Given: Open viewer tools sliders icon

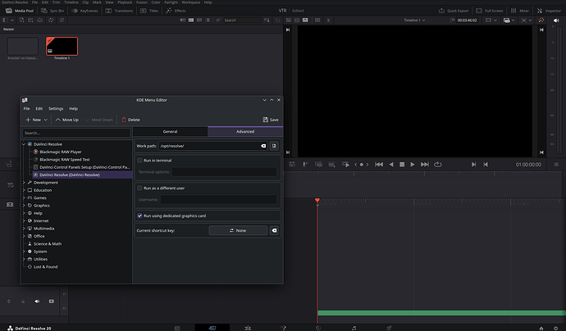Looking at the screenshot, I should click(292, 165).
